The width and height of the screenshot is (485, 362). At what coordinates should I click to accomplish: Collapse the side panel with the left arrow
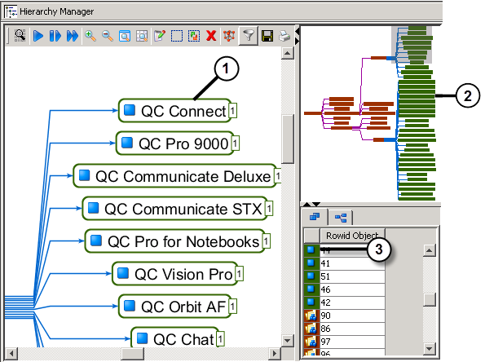click(x=298, y=31)
